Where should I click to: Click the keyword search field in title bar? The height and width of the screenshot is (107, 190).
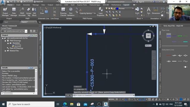119,2
